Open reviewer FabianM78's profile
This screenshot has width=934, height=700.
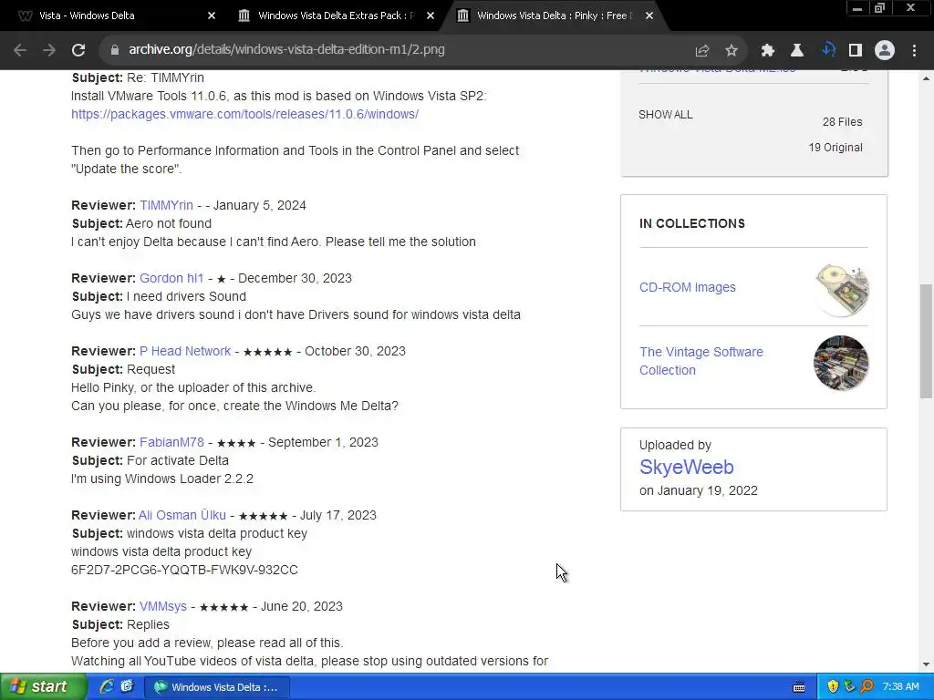click(x=171, y=442)
